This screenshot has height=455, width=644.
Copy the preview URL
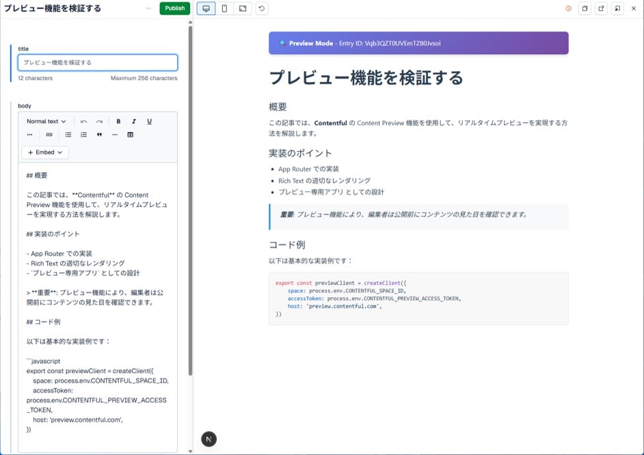585,8
